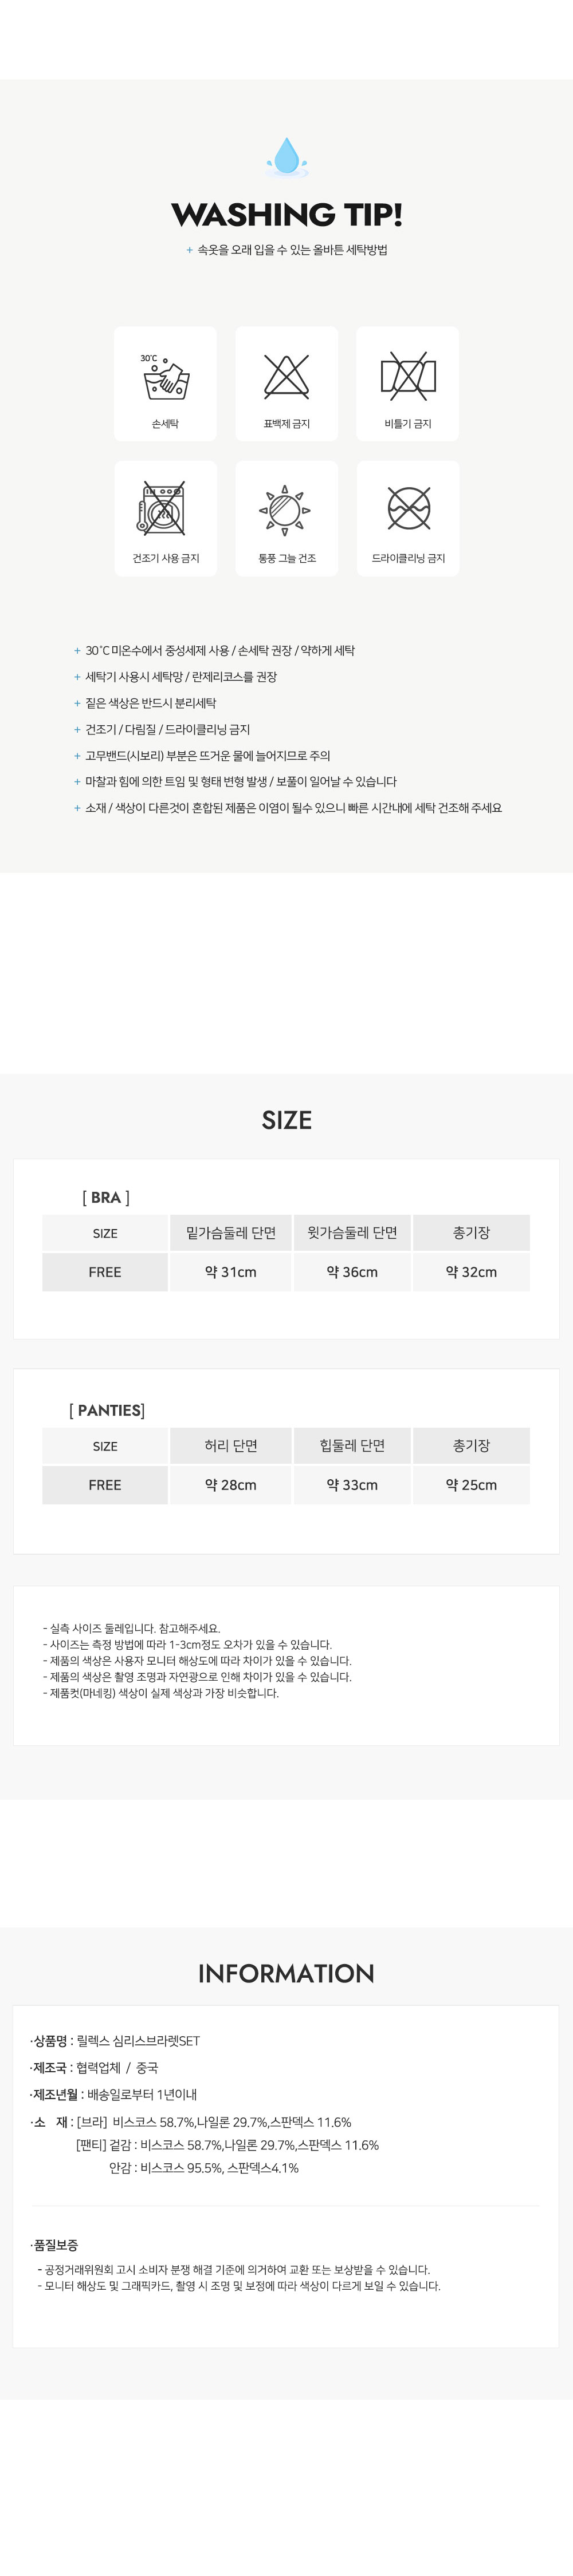Click the 약 36cm upper bust cell
The height and width of the screenshot is (2576, 573).
352,1272
